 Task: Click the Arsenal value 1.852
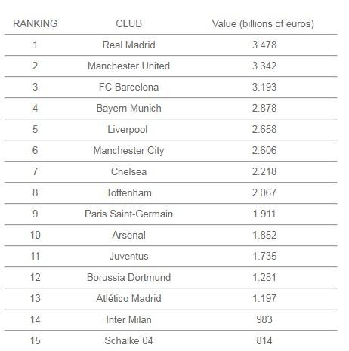(264, 235)
